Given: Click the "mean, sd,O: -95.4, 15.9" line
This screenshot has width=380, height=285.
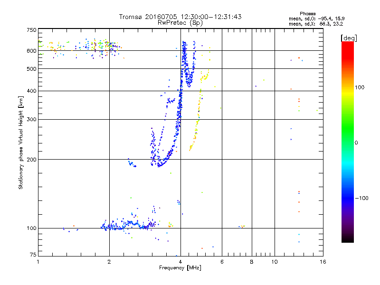Looking at the screenshot, I should (316, 19).
